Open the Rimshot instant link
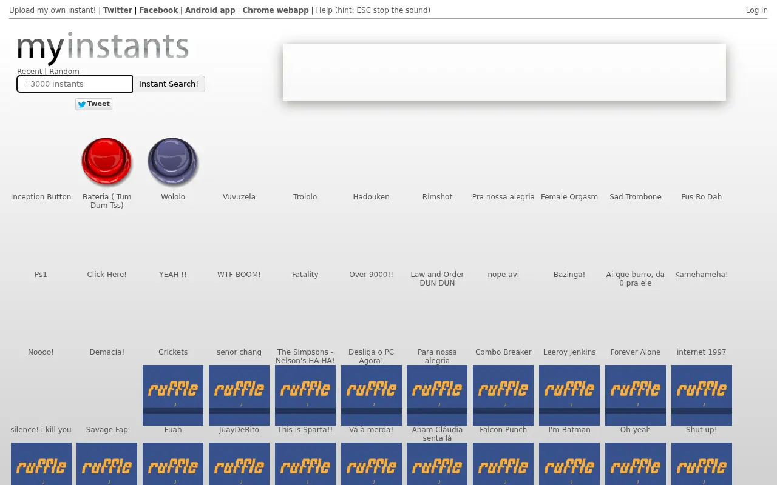The height and width of the screenshot is (485, 777). (437, 197)
